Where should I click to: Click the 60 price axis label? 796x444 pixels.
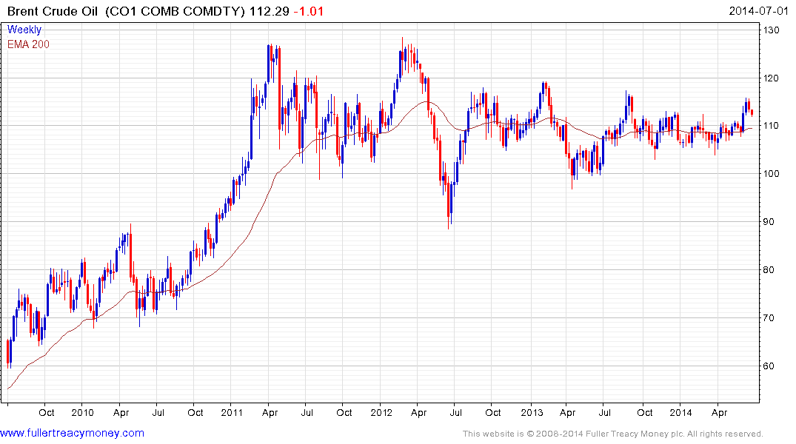[769, 366]
